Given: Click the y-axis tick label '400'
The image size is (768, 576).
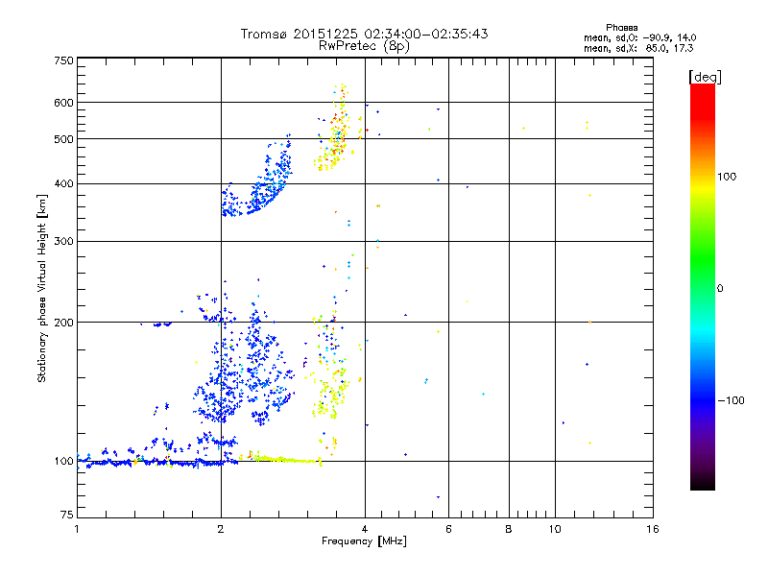Looking at the screenshot, I should coord(63,184).
